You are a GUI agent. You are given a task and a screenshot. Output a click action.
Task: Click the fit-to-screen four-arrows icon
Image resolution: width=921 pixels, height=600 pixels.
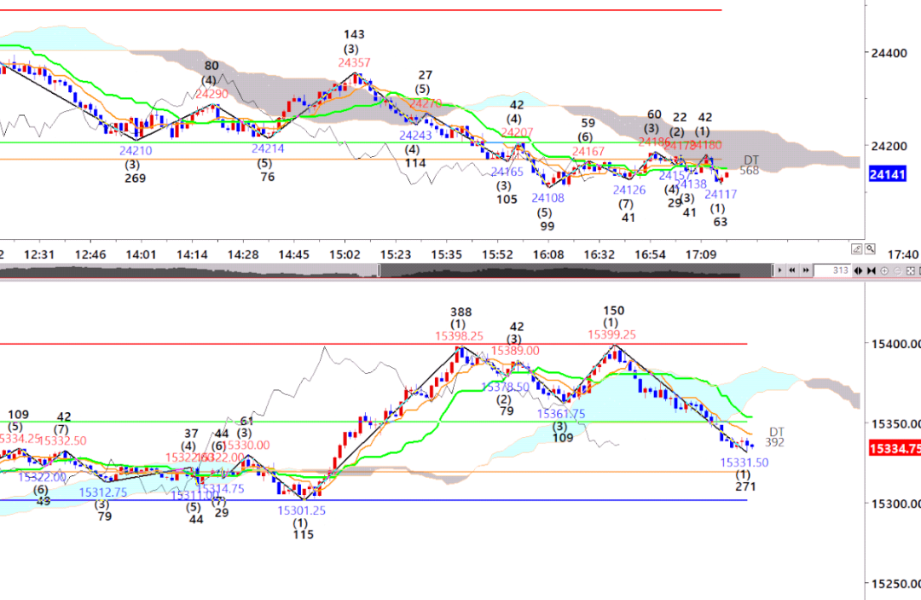(x=910, y=271)
